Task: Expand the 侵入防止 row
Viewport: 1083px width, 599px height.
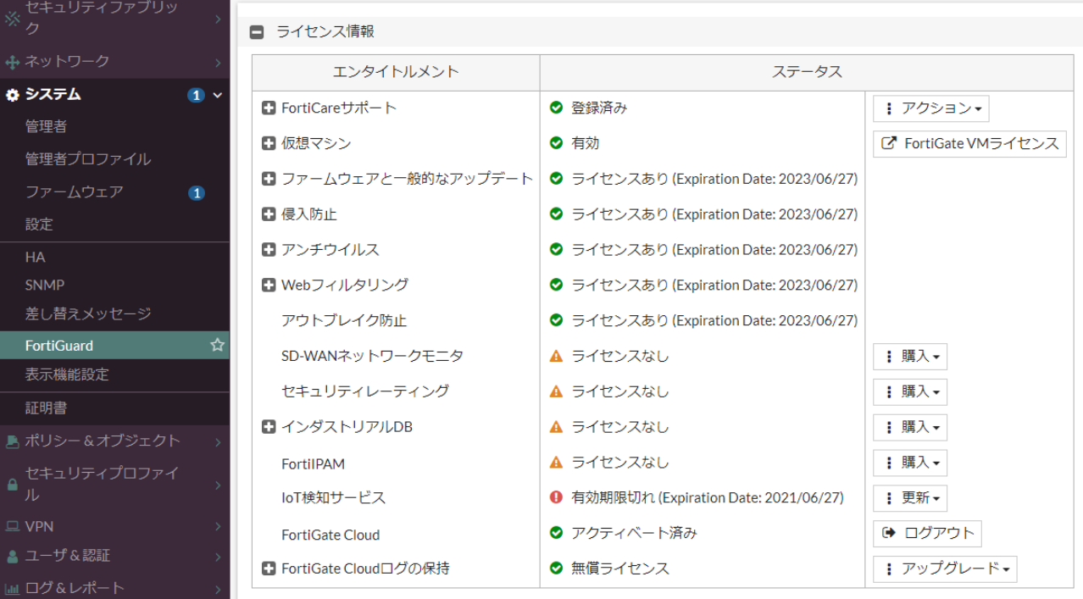Action: click(x=269, y=214)
